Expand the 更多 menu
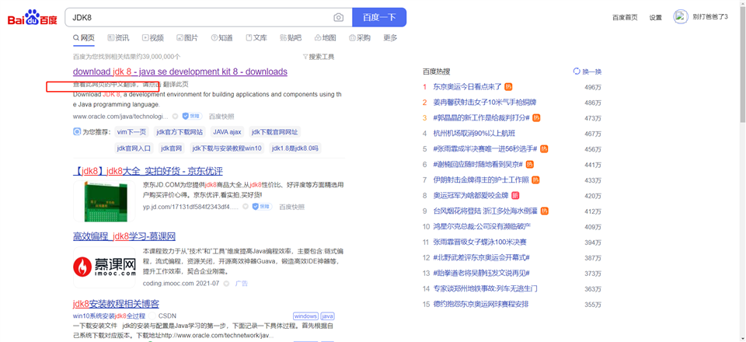 [x=390, y=38]
